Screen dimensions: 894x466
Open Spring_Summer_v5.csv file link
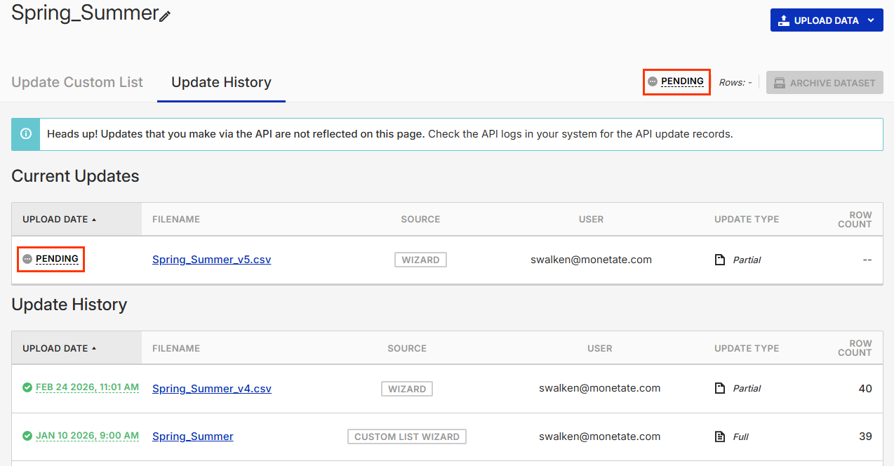211,260
